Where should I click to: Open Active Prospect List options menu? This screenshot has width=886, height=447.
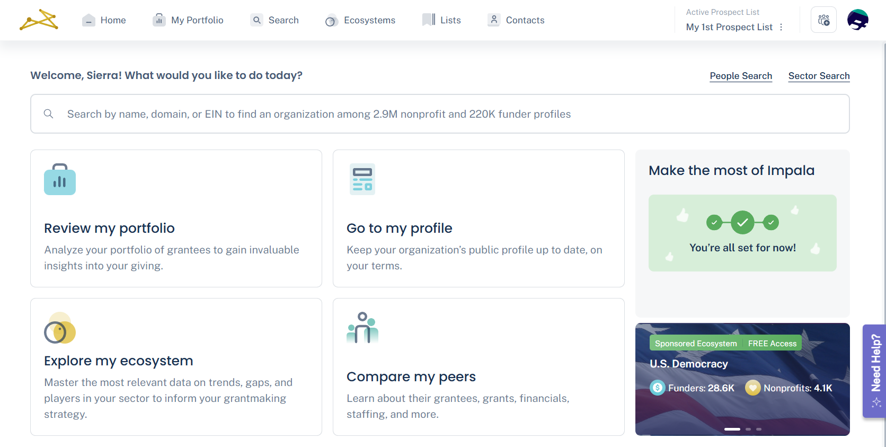pos(781,27)
